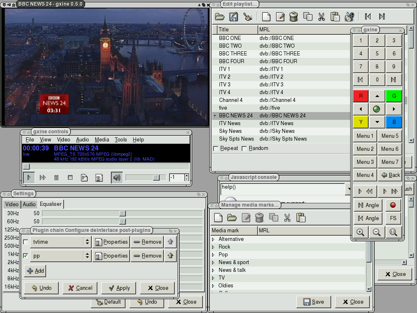Open the pp plugin selection dropdown

[87, 256]
